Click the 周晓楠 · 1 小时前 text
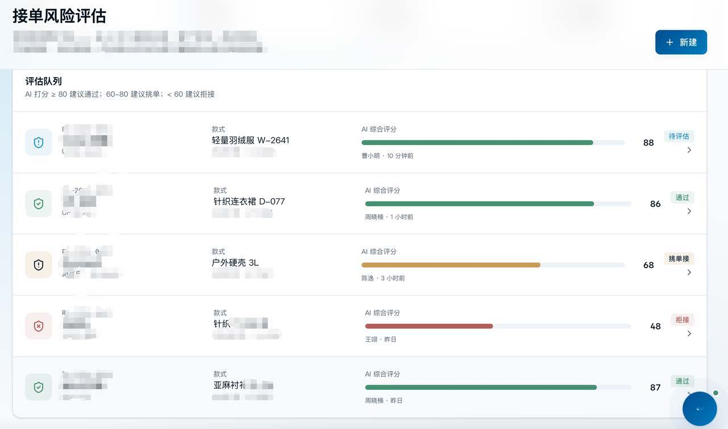The height and width of the screenshot is (429, 728). (x=389, y=217)
